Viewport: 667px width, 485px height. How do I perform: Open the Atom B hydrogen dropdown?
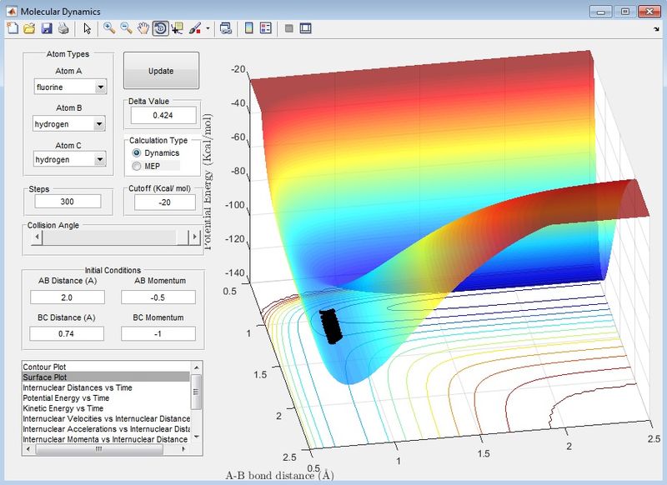tap(70, 123)
